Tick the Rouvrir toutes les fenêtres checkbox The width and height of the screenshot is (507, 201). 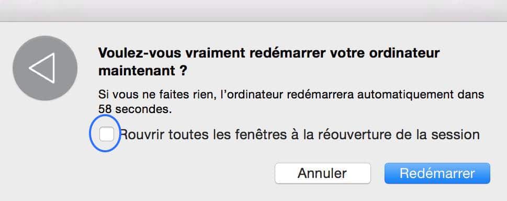click(x=106, y=134)
